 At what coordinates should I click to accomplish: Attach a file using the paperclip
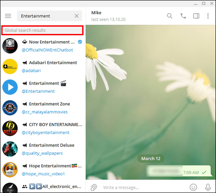[94, 187]
